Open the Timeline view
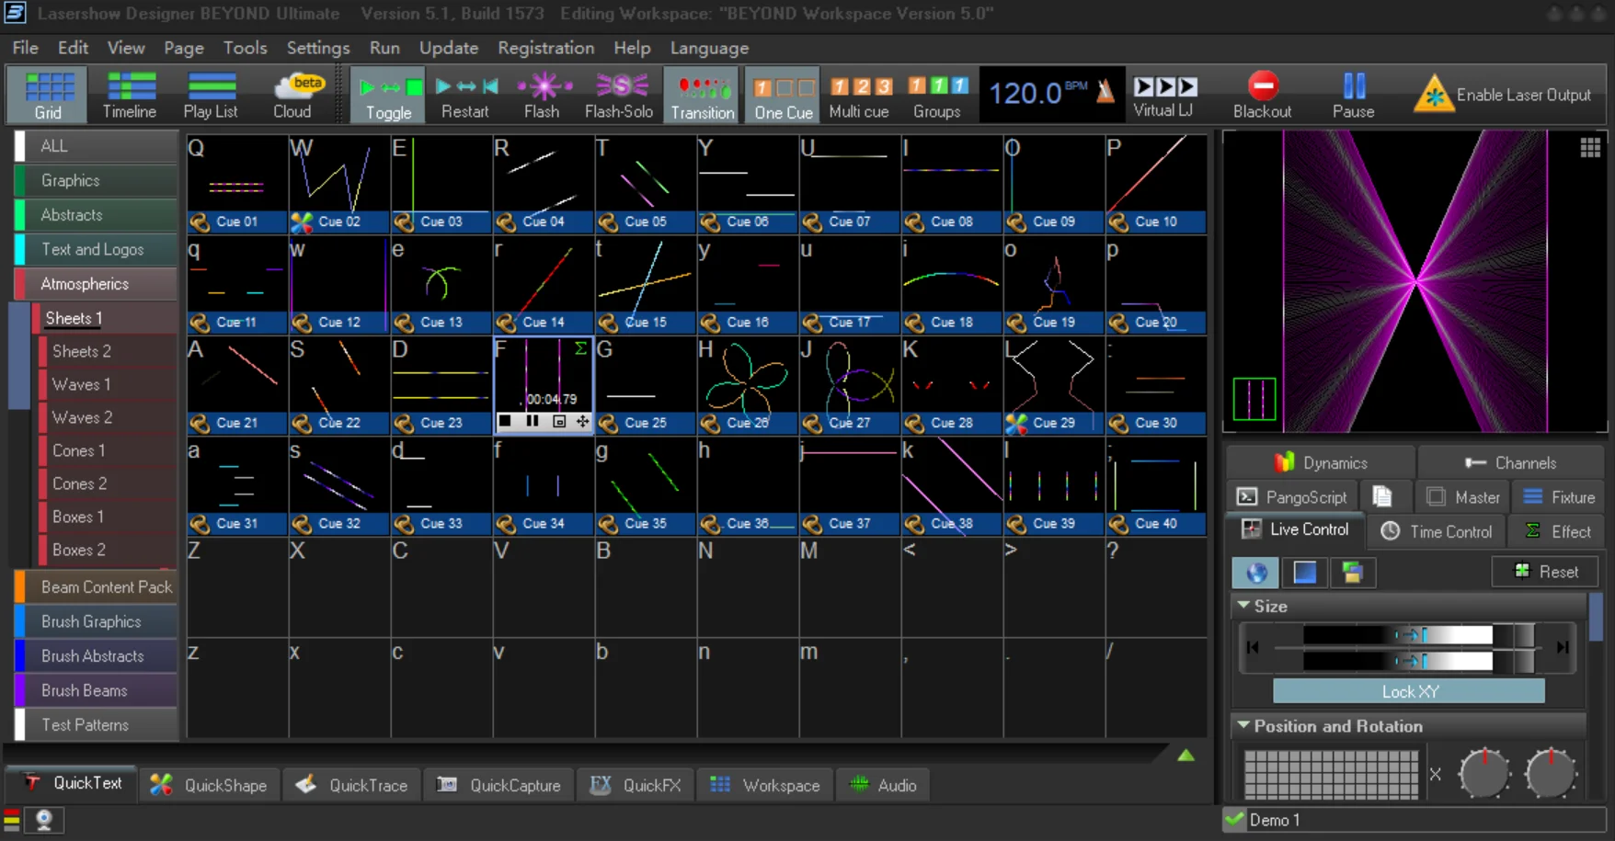This screenshot has width=1615, height=841. pos(130,95)
